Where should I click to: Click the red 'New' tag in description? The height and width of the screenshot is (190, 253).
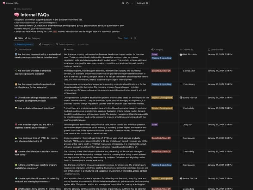pos(55,32)
